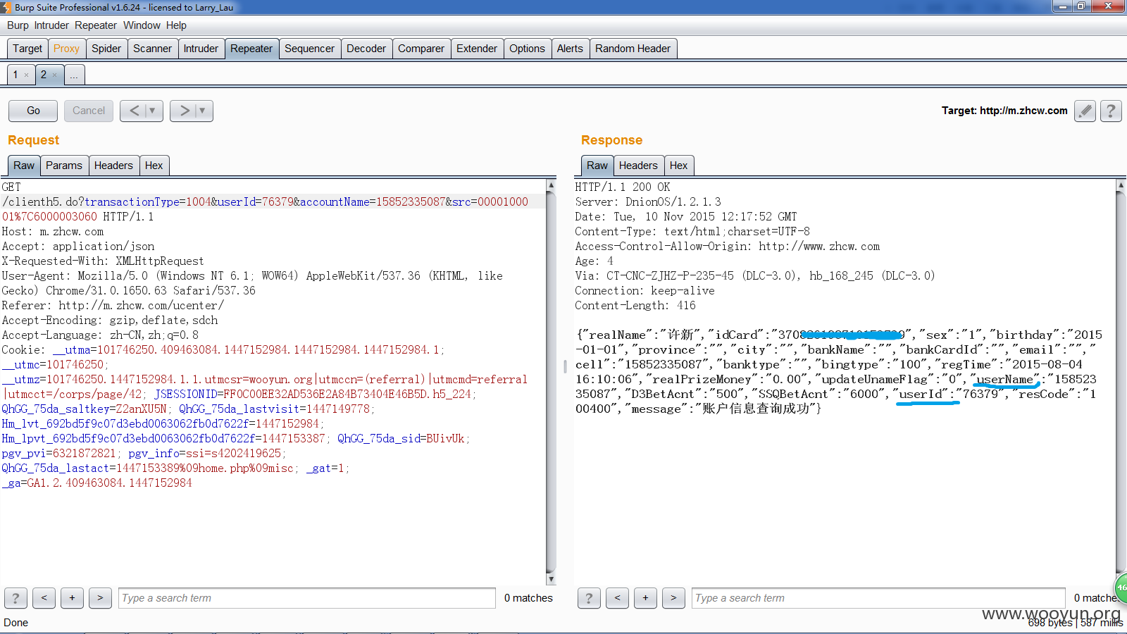This screenshot has height=634, width=1127.
Task: Click the response search help icon
Action: [x=589, y=598]
